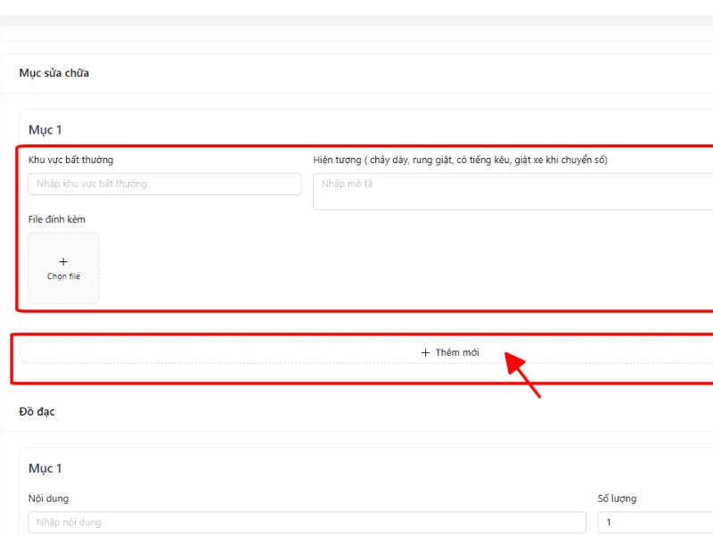Click the plus icon in the file upload box
The image size is (713, 535).
(63, 261)
